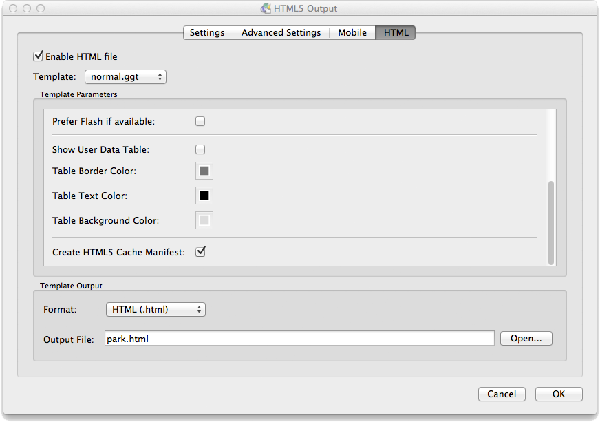This screenshot has height=422, width=600.
Task: Click the Output File text field
Action: [x=299, y=339]
